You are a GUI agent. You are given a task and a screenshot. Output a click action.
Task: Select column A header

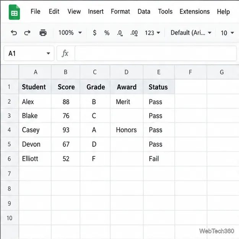pyautogui.click(x=35, y=72)
